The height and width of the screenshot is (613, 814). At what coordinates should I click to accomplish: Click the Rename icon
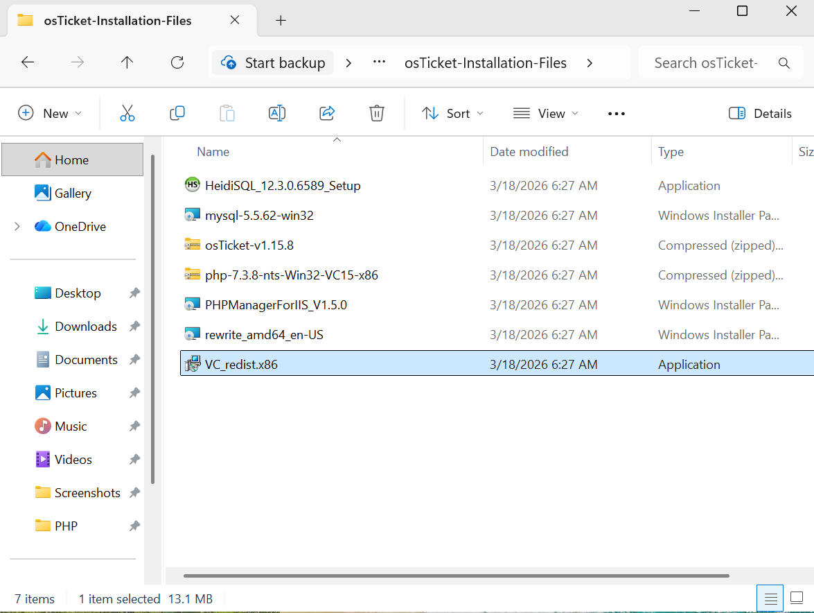click(276, 113)
